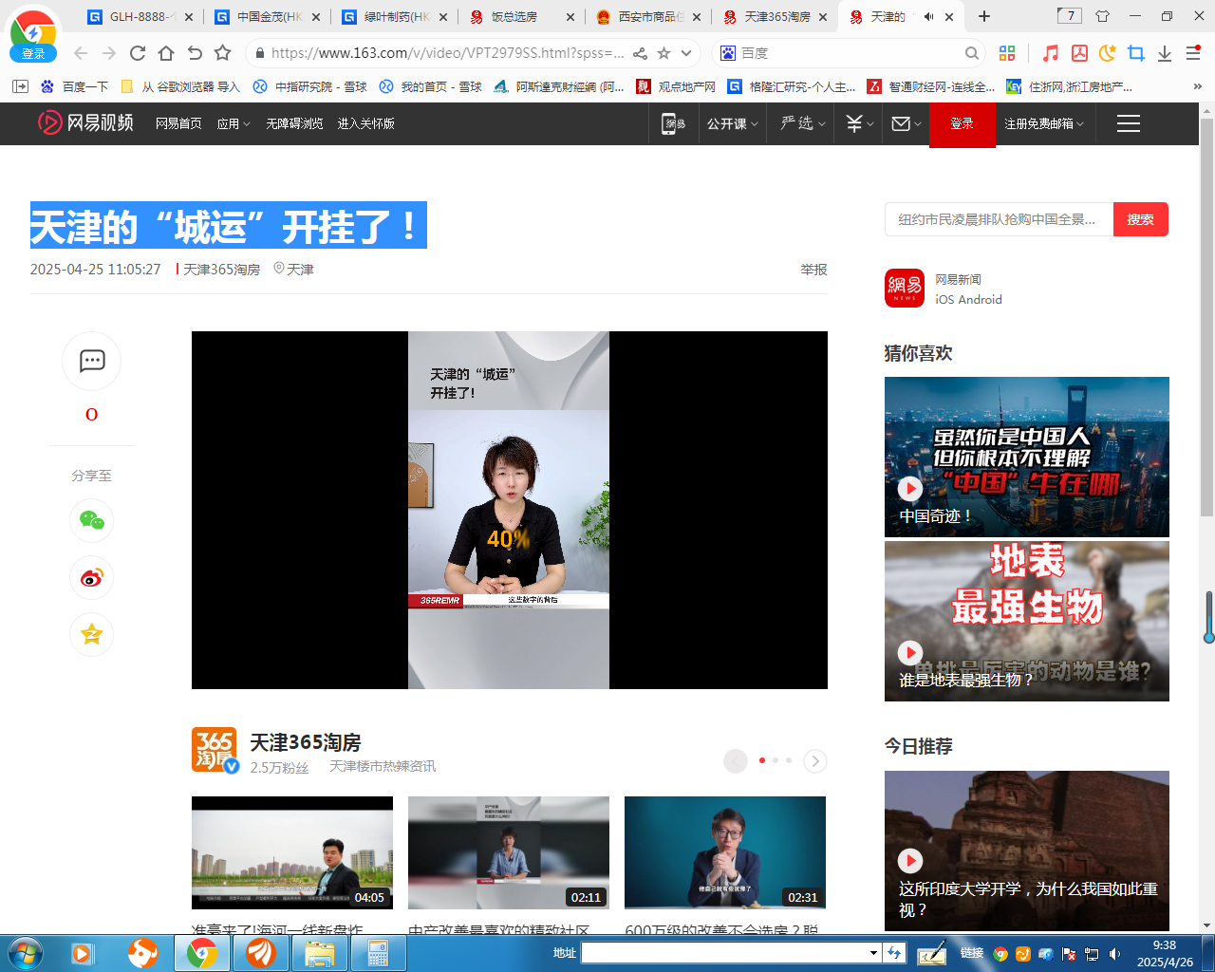Viewport: 1215px width, 972px height.
Task: Open the 网易首页 link
Action: coord(178,123)
